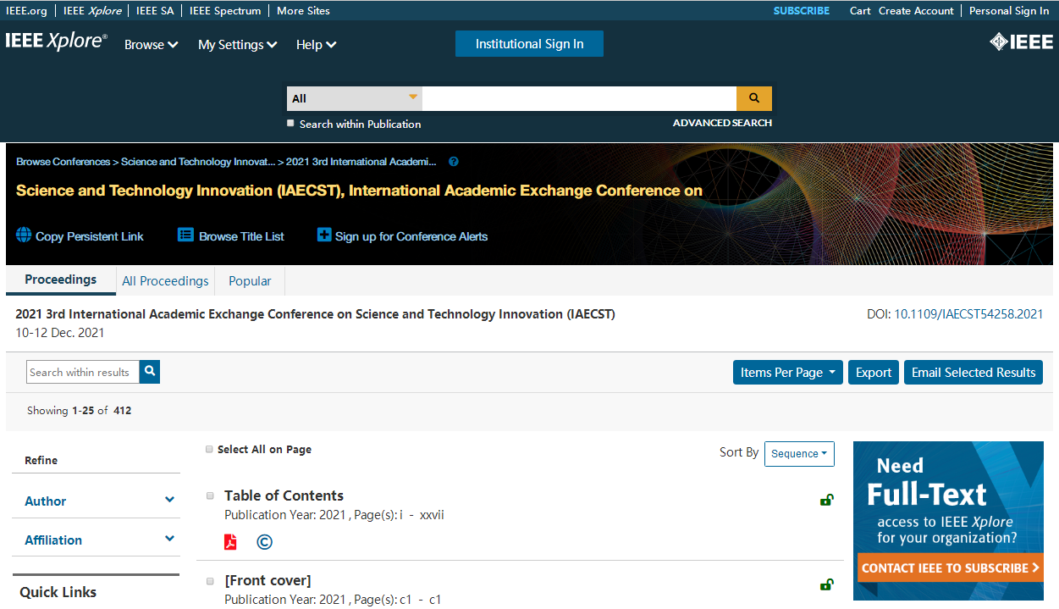
Task: Click the Export button
Action: point(874,373)
